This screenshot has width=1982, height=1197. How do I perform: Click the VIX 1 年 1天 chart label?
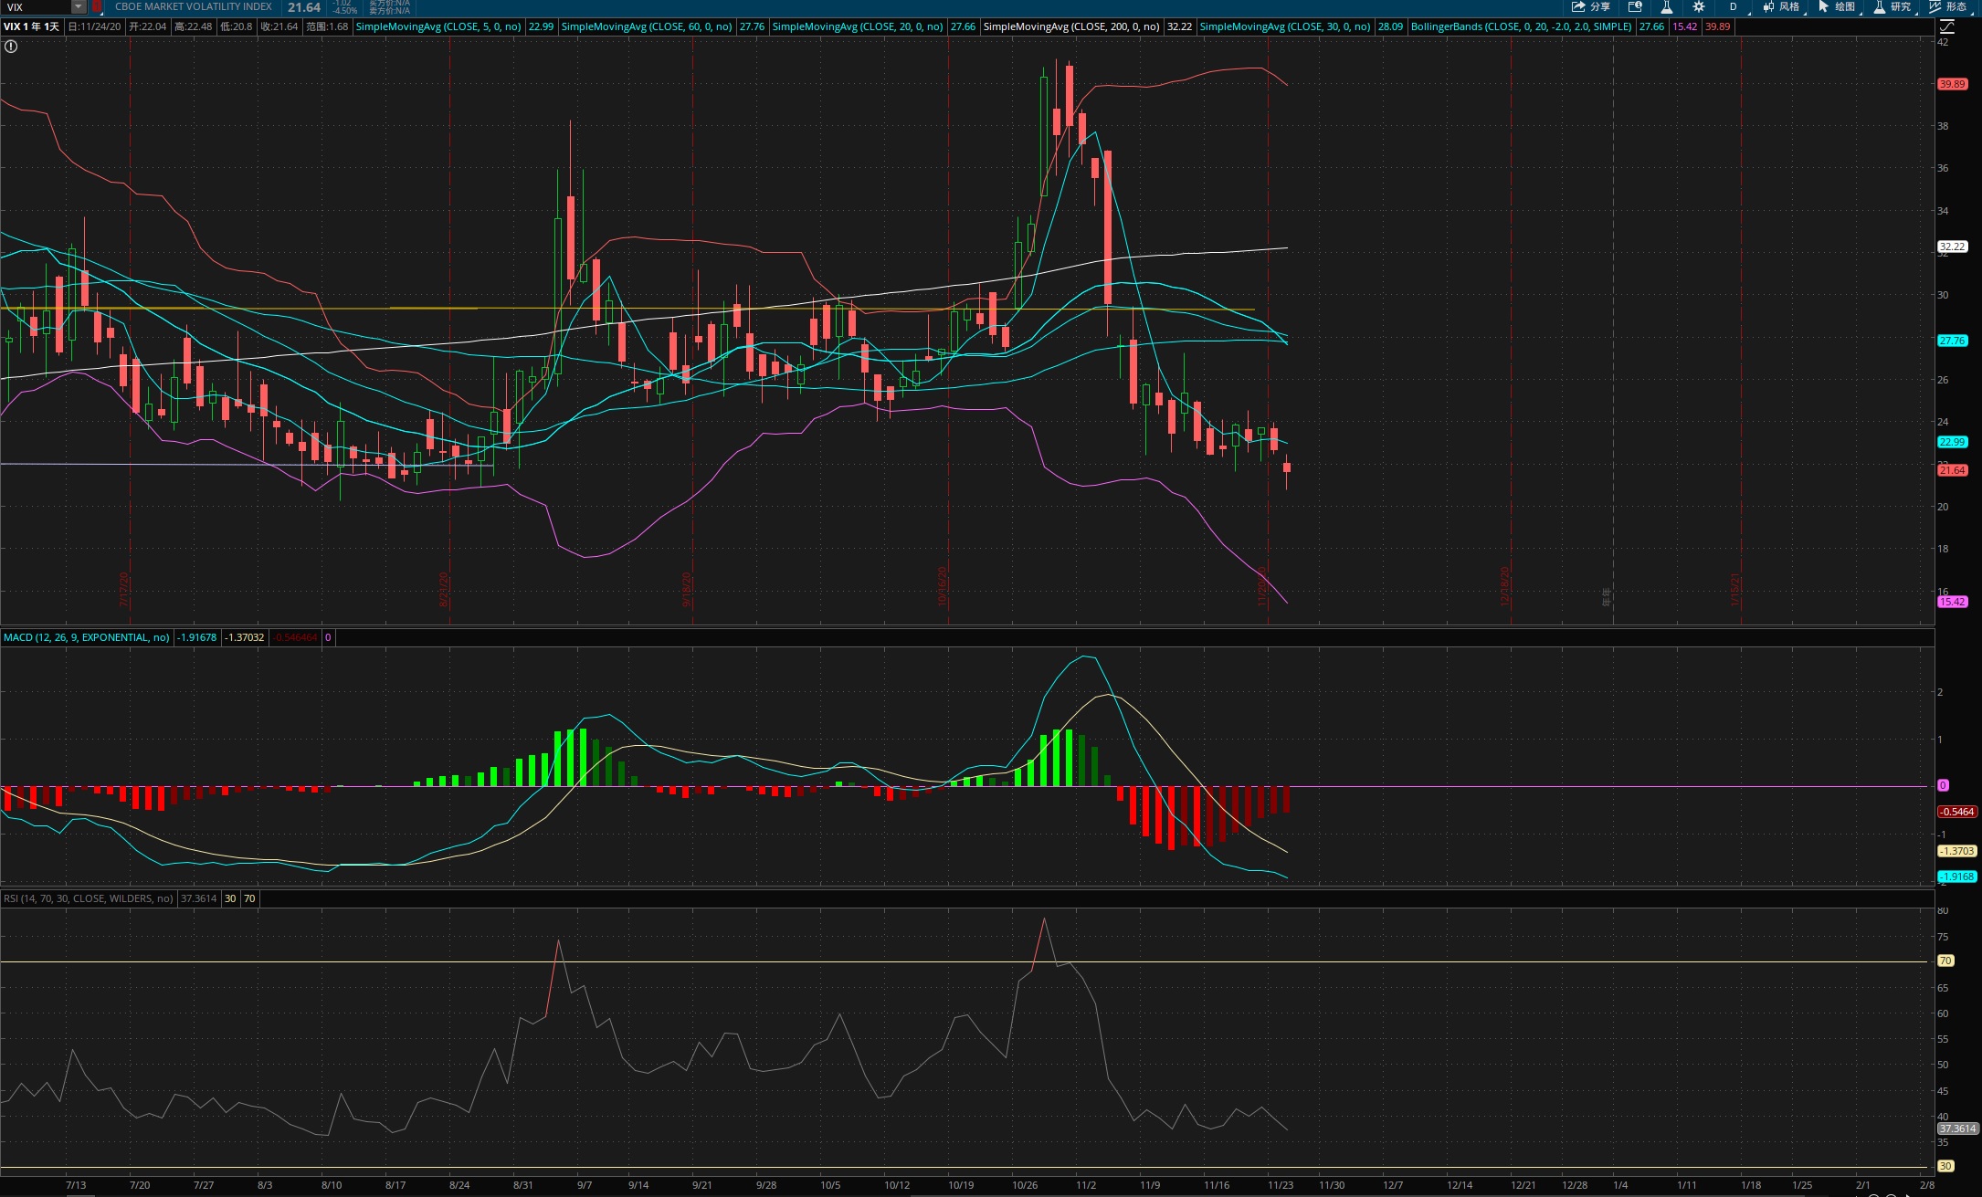tap(32, 26)
